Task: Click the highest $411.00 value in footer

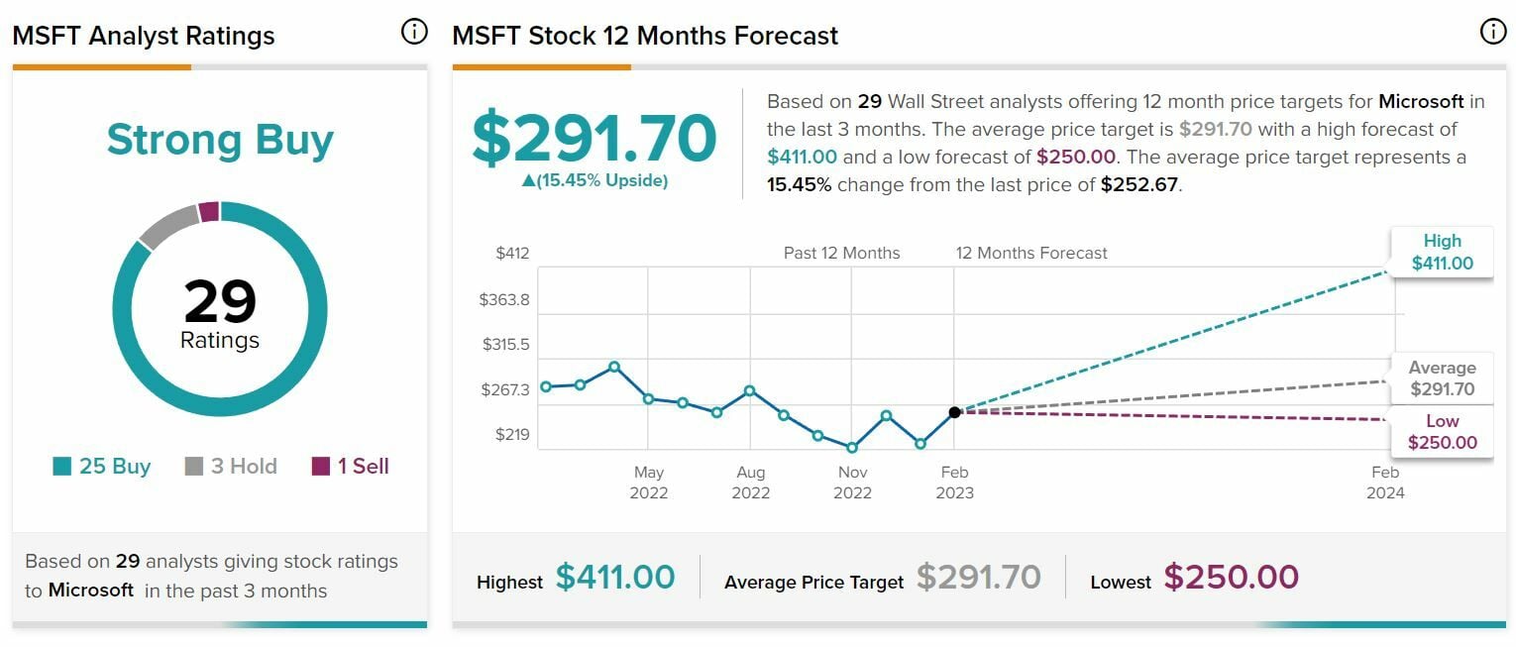Action: click(614, 577)
